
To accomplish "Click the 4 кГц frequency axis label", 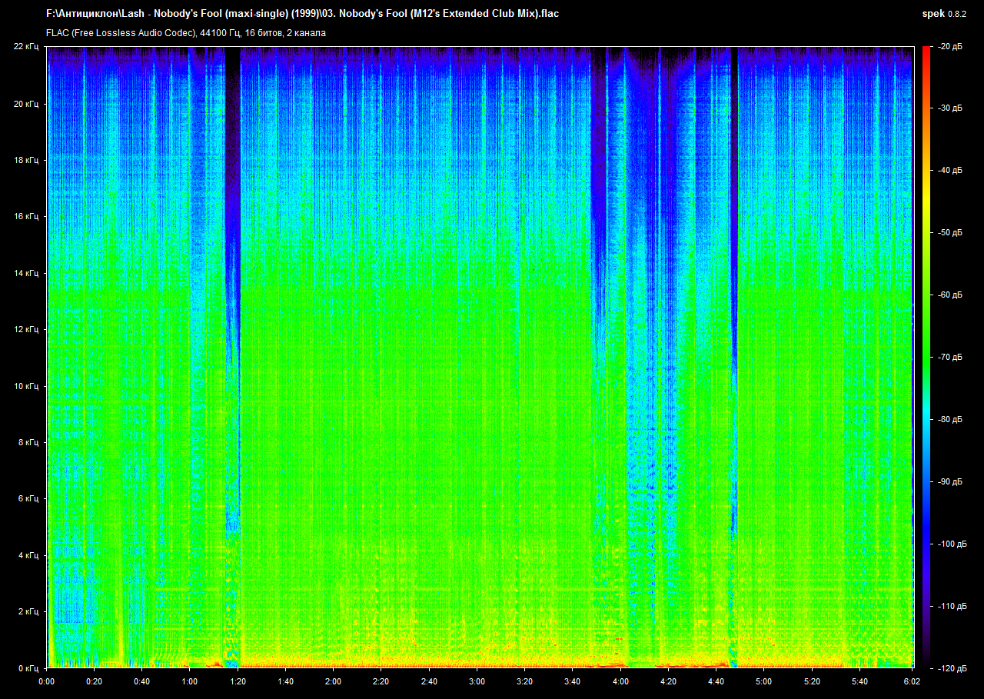I will click(x=28, y=555).
